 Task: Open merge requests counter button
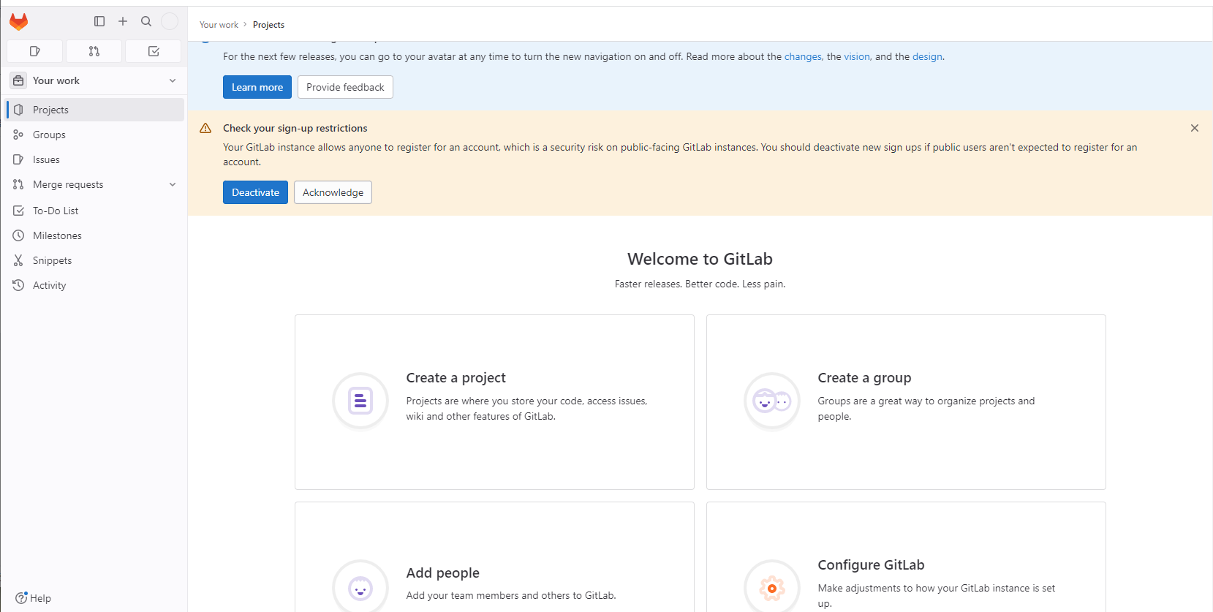pyautogui.click(x=94, y=51)
